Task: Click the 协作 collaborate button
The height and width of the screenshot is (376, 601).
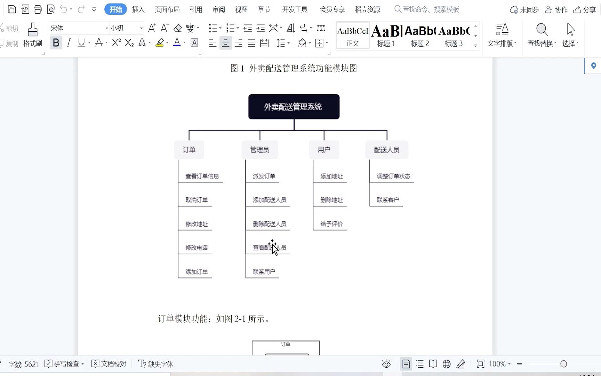Action: 556,10
